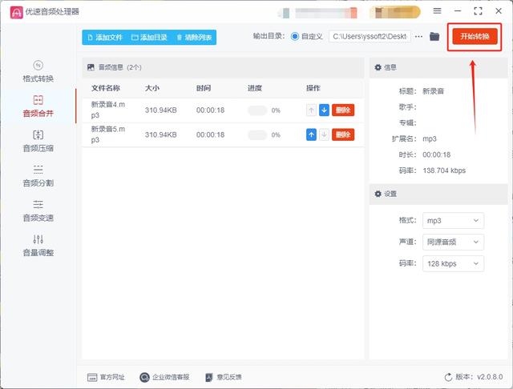This screenshot has height=389, width=513.
Task: Click the 清除列表 clear list button
Action: click(x=194, y=38)
